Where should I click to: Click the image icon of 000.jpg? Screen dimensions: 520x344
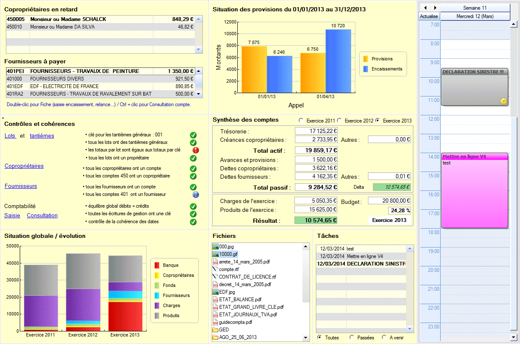pos(215,247)
